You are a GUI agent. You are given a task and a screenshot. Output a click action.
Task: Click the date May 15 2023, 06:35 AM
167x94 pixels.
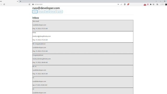pos(40,74)
